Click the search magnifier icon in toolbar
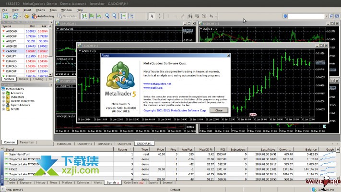The image size is (341, 192). [331, 16]
